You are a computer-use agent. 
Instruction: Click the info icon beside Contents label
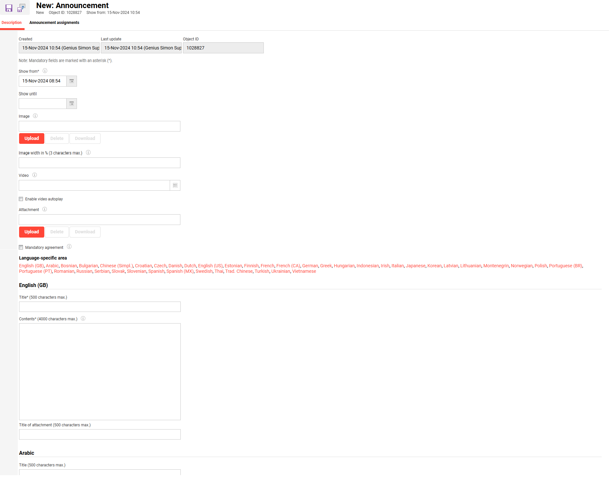click(x=83, y=319)
